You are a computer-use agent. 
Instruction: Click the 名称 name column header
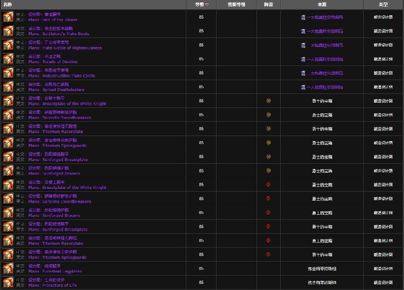[x=8, y=4]
